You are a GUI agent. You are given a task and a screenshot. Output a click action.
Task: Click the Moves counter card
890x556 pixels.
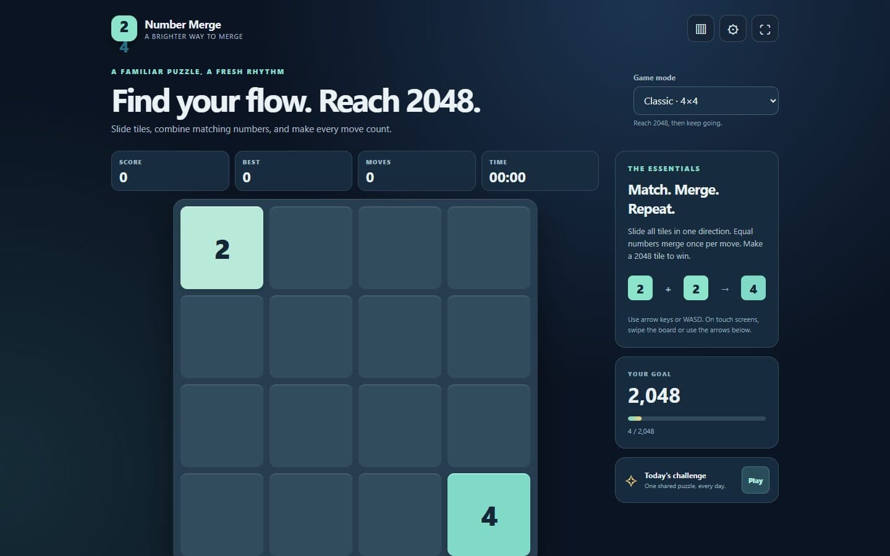pos(417,171)
